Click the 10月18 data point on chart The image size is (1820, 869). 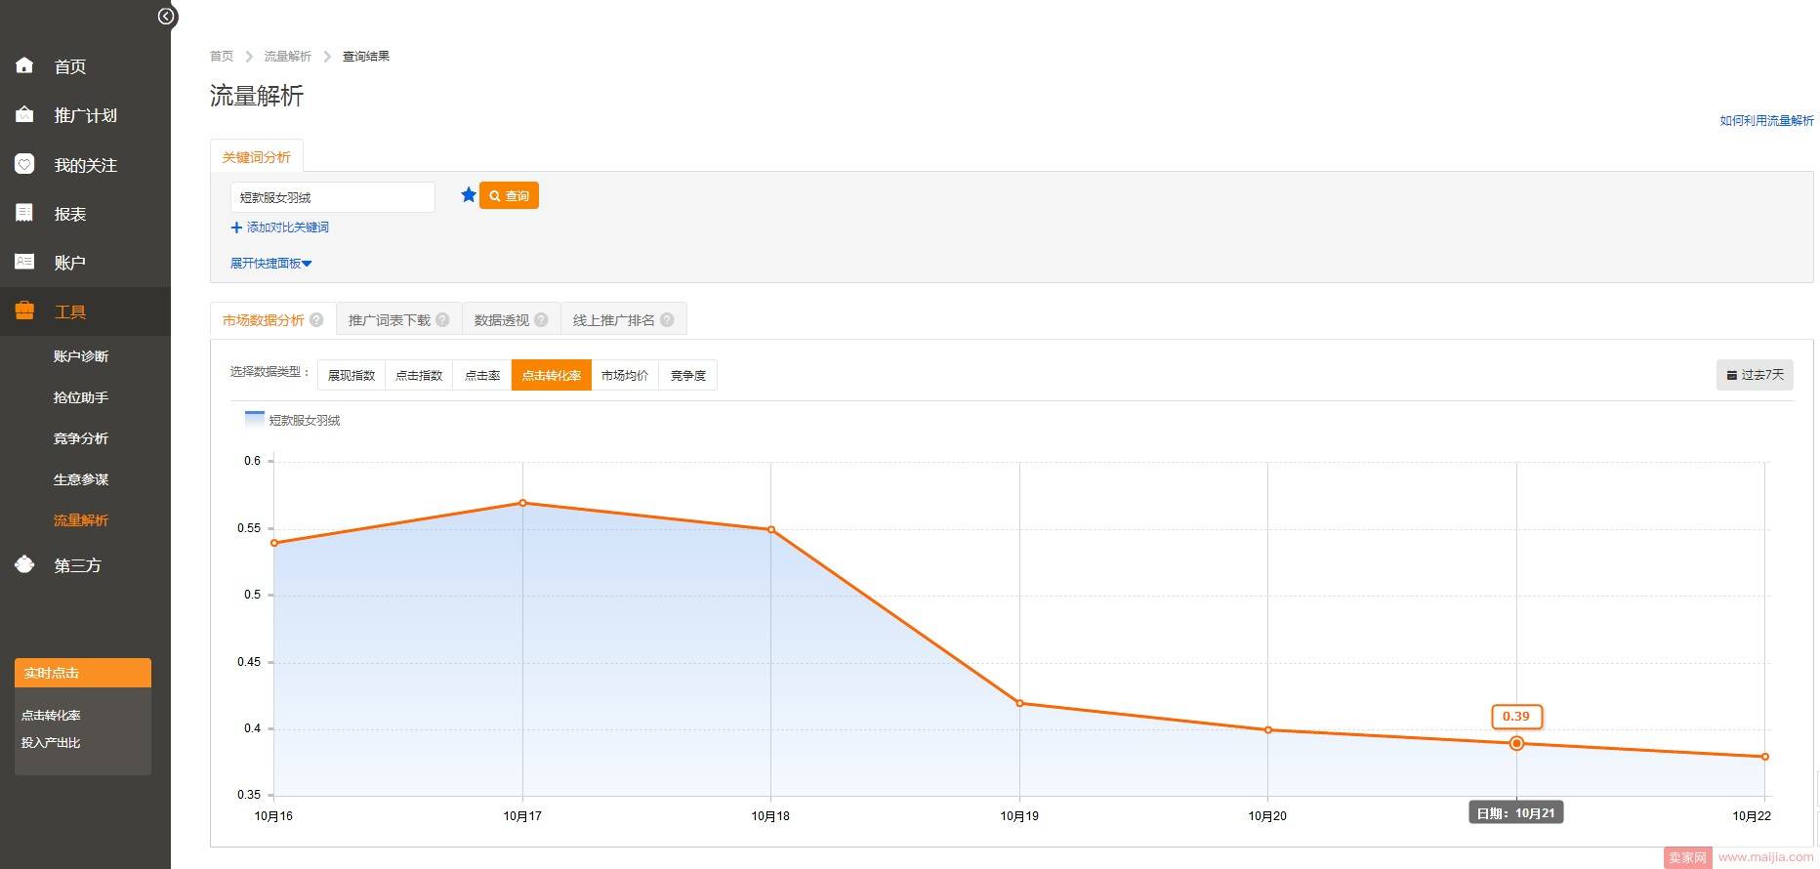(x=771, y=530)
